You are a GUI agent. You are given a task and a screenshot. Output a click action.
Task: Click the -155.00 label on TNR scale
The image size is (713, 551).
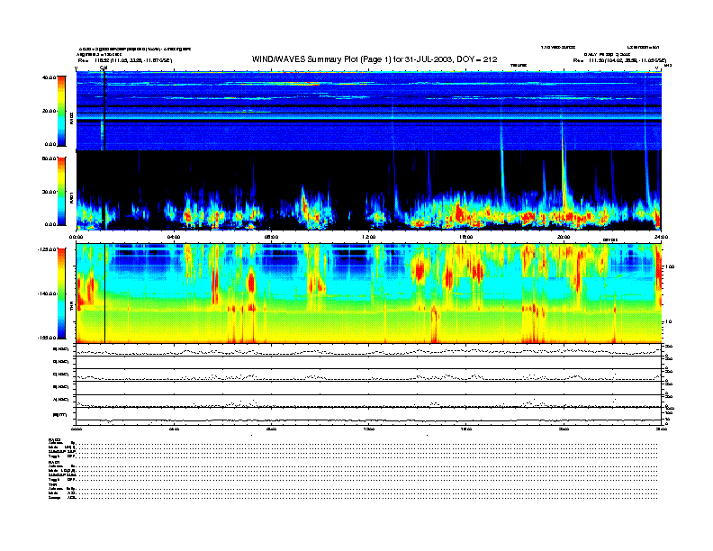[47, 338]
